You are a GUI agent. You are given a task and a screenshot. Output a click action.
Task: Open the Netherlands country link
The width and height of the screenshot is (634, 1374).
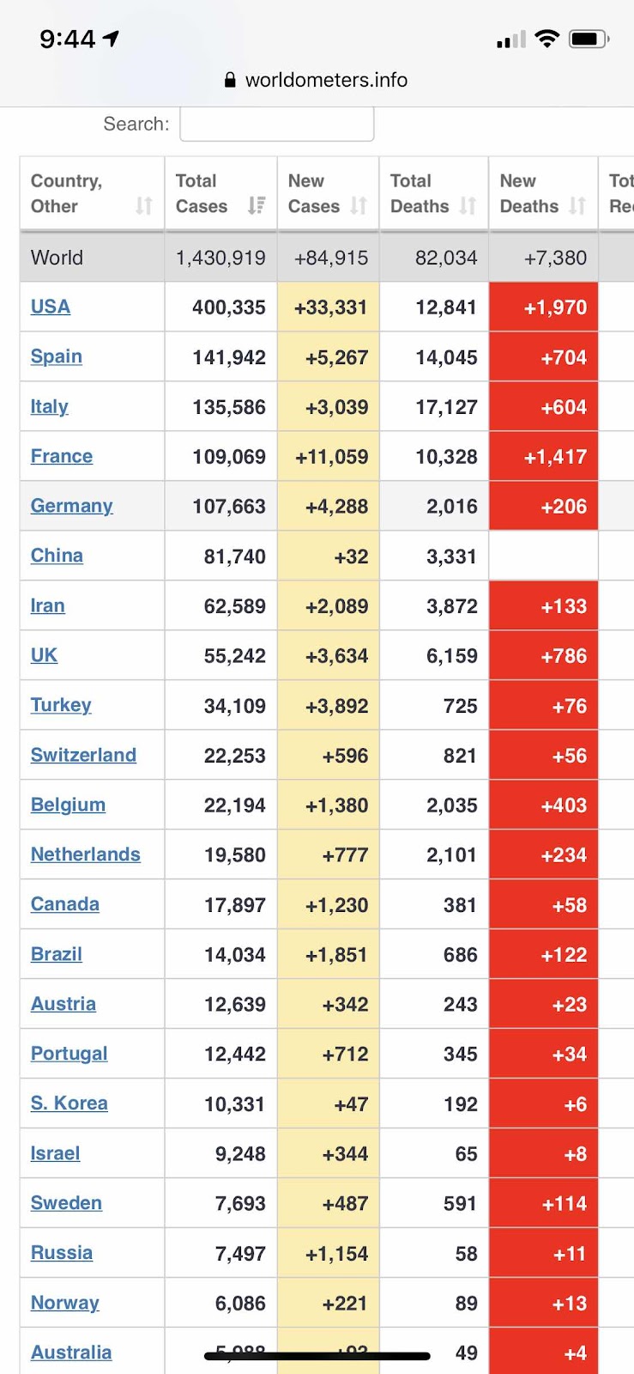pos(86,854)
